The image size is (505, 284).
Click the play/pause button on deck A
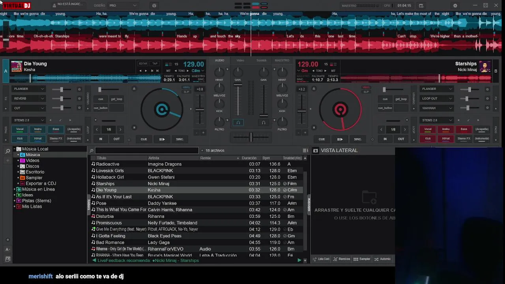click(162, 139)
